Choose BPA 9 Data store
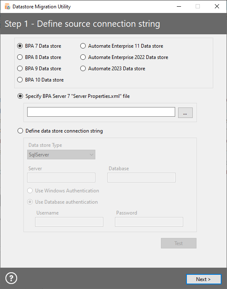This screenshot has height=289, width=227. point(39,69)
